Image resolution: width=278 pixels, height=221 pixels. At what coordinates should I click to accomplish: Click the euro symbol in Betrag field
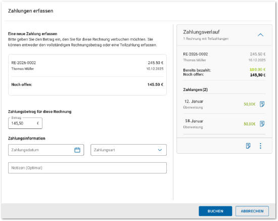click(38, 123)
